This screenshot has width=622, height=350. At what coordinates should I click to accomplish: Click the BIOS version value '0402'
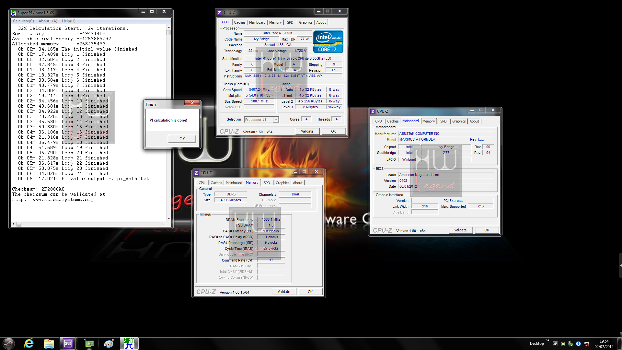tap(446, 181)
